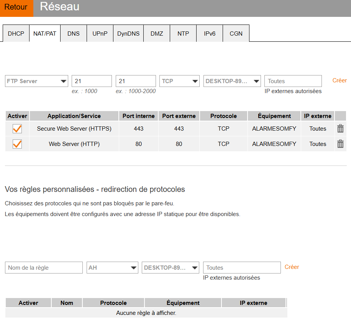Open the DMZ tab
The image size is (351, 321).
pyautogui.click(x=157, y=34)
